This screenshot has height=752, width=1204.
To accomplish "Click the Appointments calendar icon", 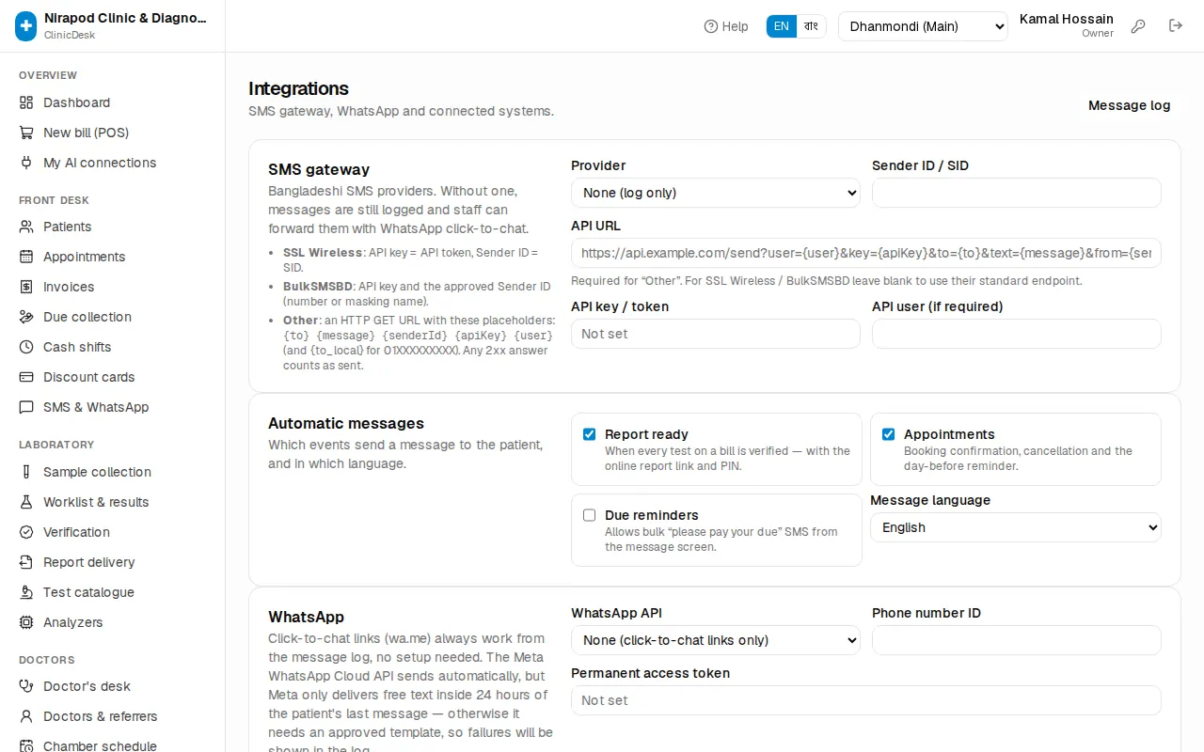I will (x=26, y=257).
